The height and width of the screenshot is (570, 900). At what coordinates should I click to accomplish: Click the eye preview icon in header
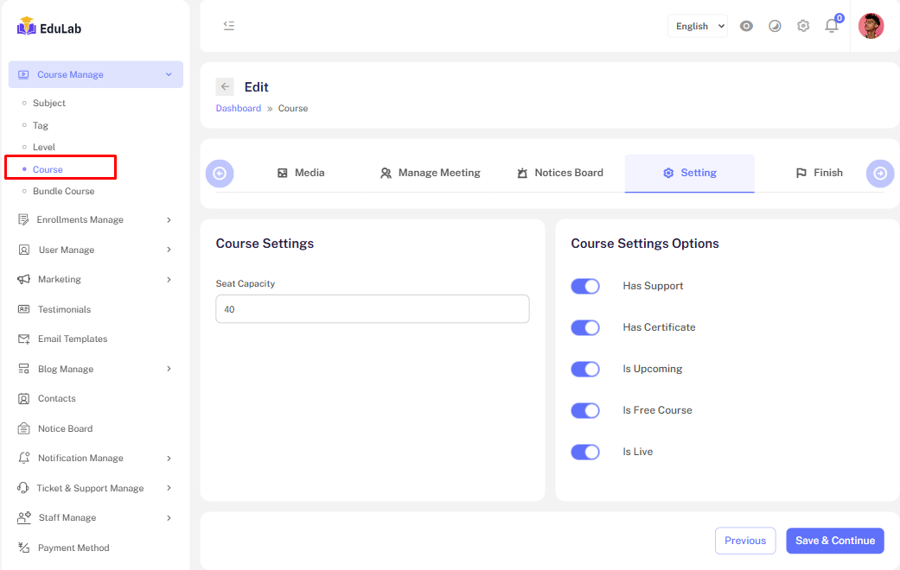[746, 26]
